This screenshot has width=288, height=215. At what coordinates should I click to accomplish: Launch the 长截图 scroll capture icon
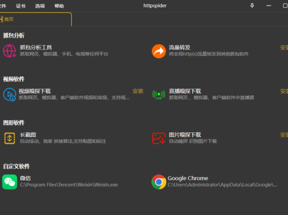click(9, 138)
